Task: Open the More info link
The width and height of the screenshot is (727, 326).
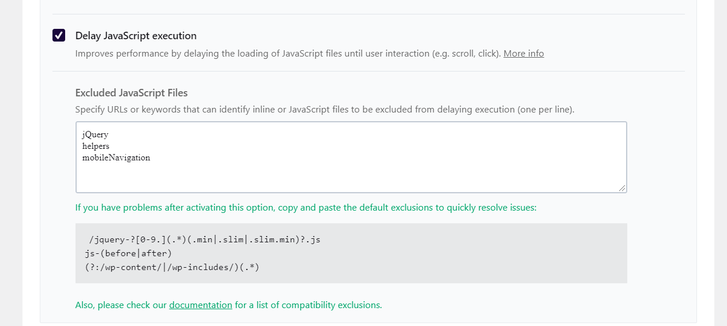Action: 523,54
